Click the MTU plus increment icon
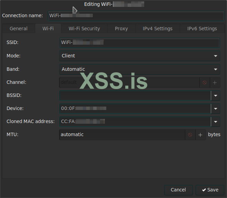The image size is (227, 198). click(200, 135)
